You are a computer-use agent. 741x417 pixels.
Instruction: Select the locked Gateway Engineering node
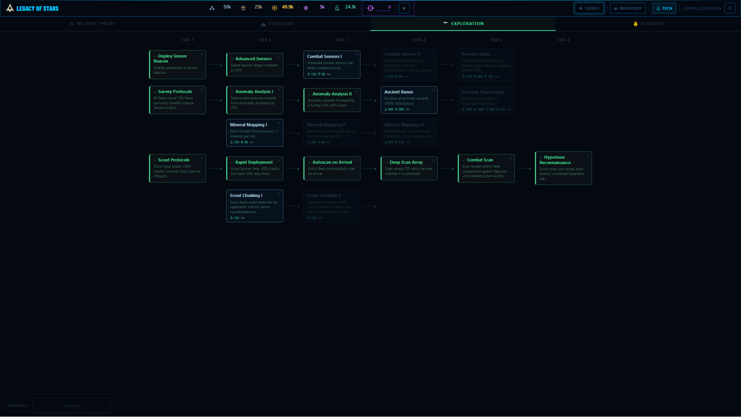click(486, 100)
